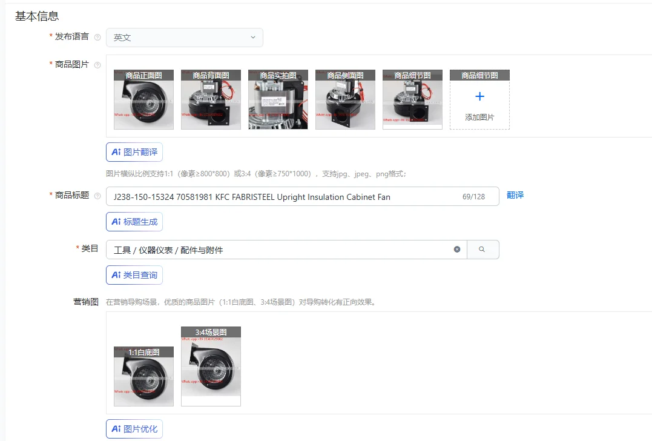
Task: Click the 在营销导购场景 description text
Action: point(241,302)
